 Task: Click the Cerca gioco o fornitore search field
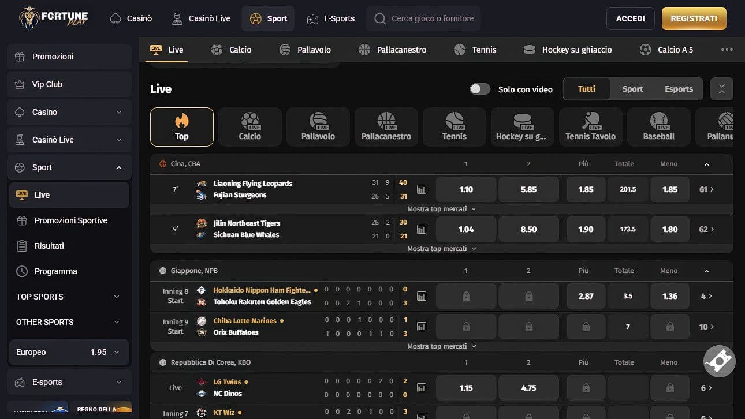point(423,18)
